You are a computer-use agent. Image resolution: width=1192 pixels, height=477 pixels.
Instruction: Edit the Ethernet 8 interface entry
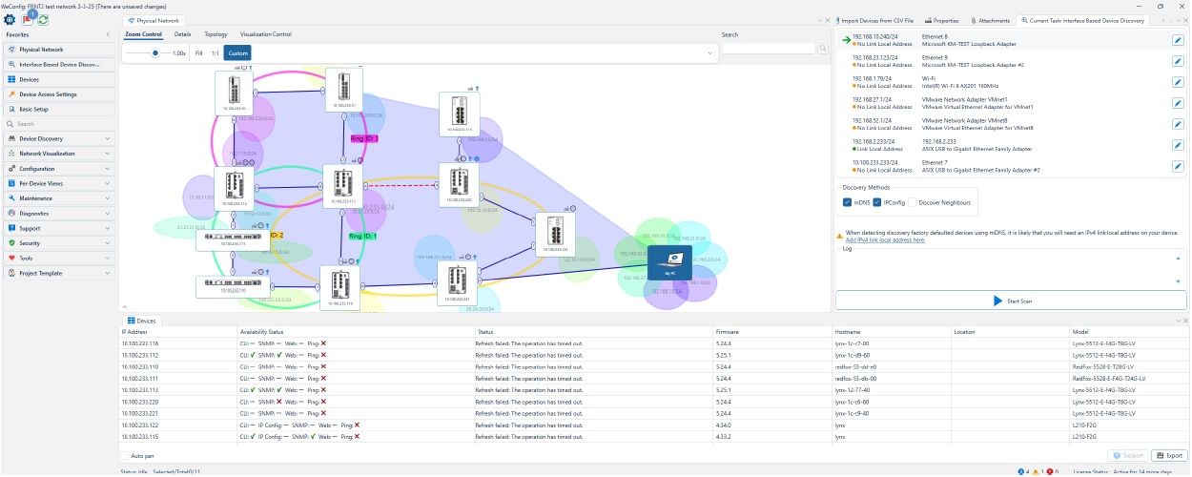click(x=1178, y=40)
